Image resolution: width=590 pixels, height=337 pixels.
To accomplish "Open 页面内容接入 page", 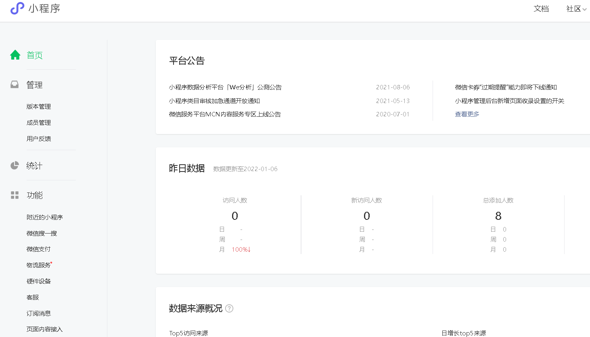I will point(45,329).
